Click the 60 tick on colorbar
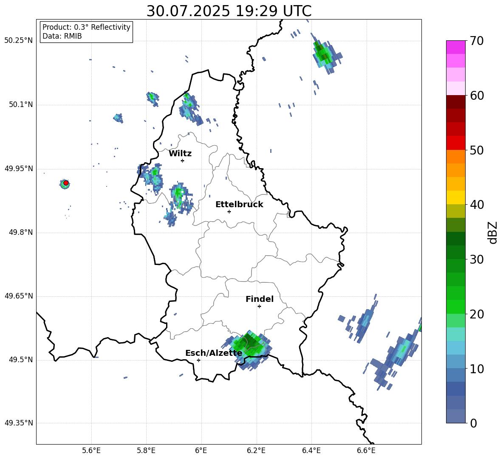The image size is (503, 459). pos(476,96)
